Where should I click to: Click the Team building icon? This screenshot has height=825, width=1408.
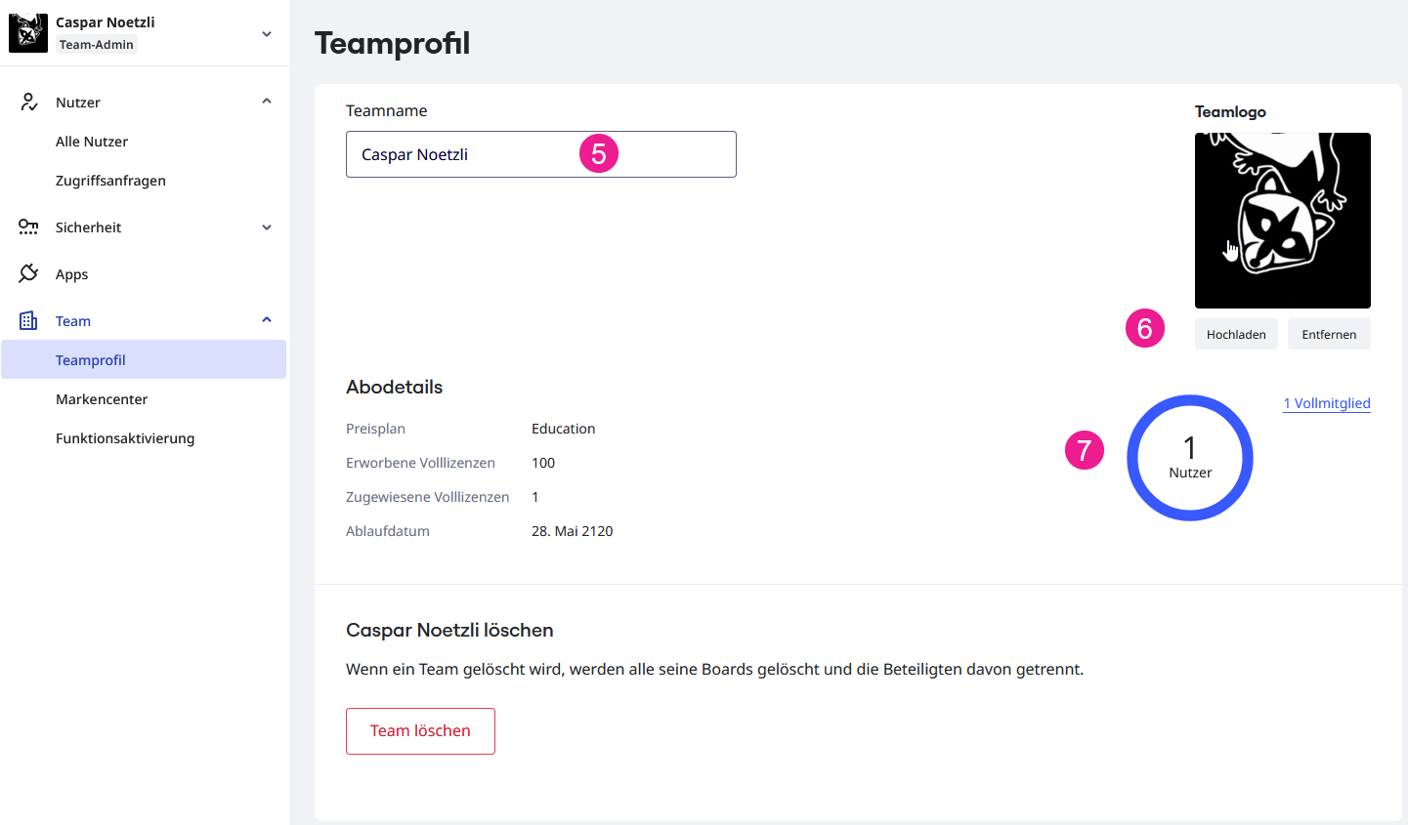28,321
